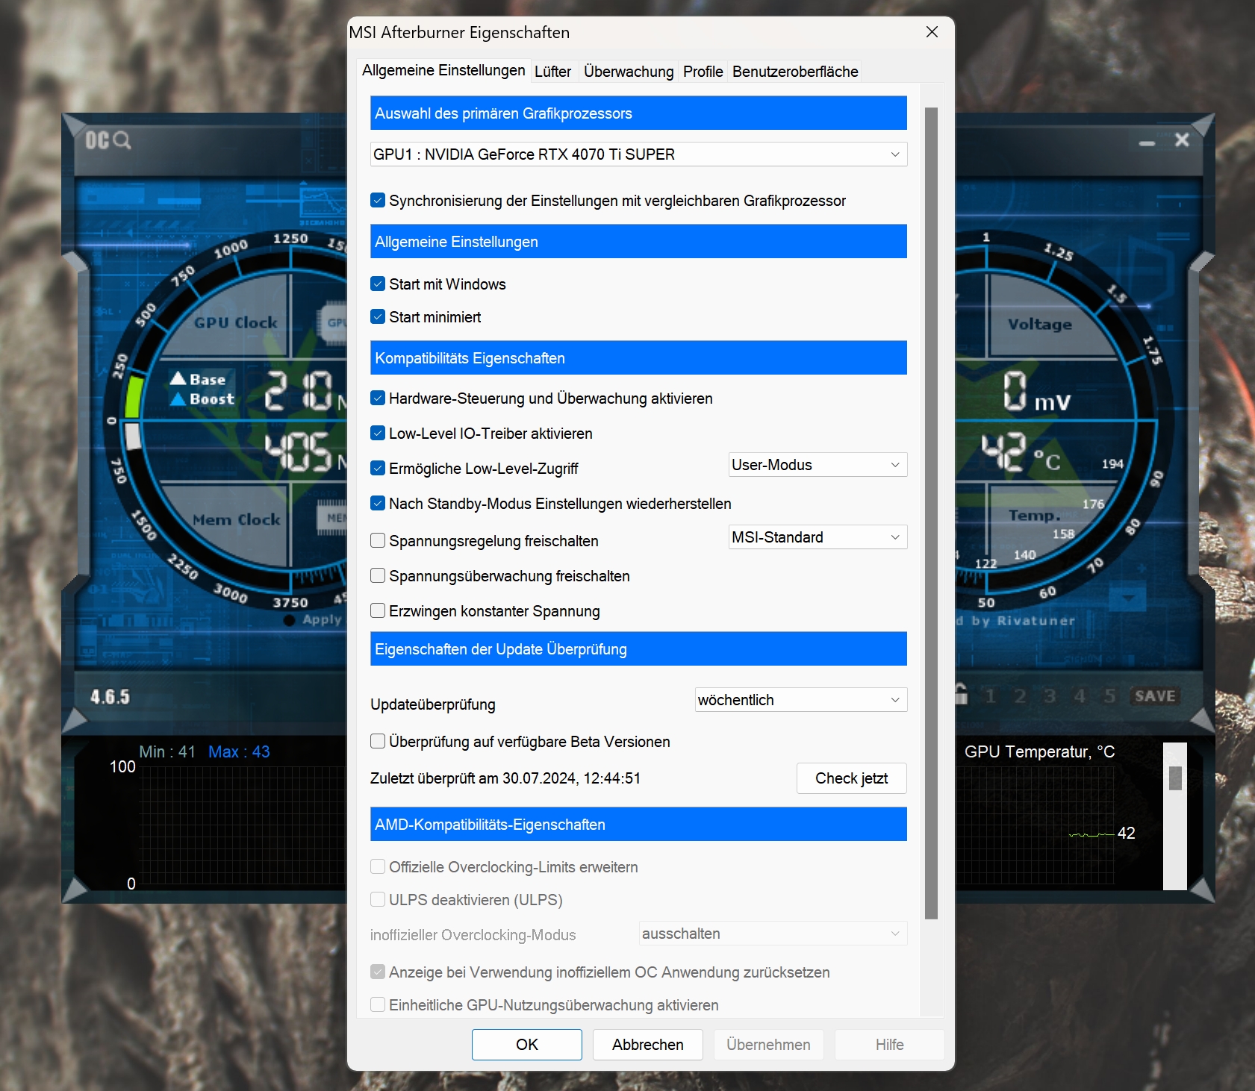This screenshot has height=1091, width=1255.
Task: Enable Überprüfung auf verfügbare Beta Versionen
Action: pos(378,741)
